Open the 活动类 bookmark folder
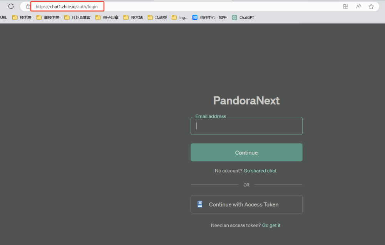The width and height of the screenshot is (385, 245). 157,17
